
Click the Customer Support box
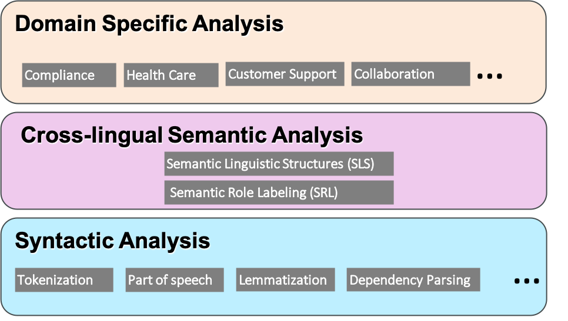pyautogui.click(x=285, y=74)
